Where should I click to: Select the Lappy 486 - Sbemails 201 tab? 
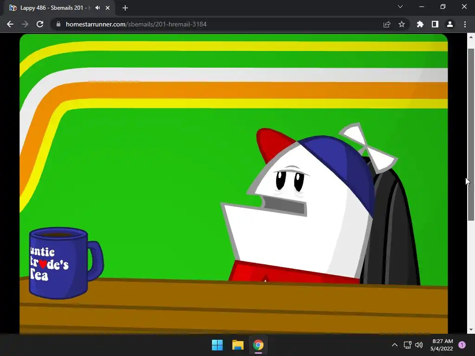point(59,8)
